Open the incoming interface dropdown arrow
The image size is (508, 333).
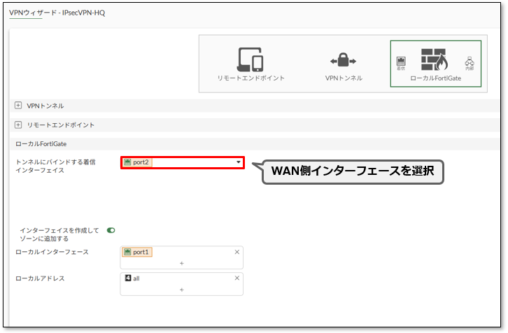click(x=238, y=162)
